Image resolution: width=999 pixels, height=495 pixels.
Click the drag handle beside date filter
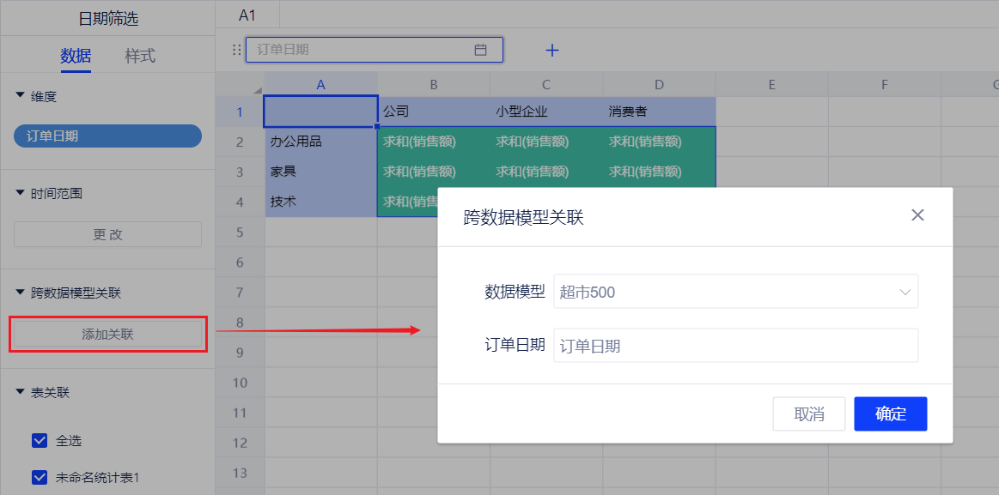pos(237,50)
